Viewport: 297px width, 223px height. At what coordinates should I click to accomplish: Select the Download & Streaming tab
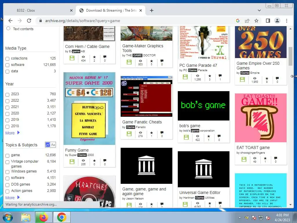[111, 10]
